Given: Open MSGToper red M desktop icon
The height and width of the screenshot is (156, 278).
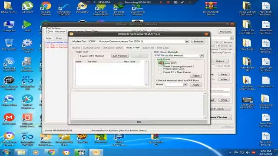Looking at the screenshot, I should pos(9,119).
